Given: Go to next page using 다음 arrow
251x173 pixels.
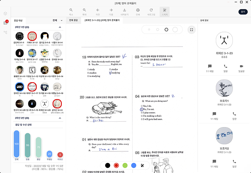Looking at the screenshot, I should pos(111,12).
